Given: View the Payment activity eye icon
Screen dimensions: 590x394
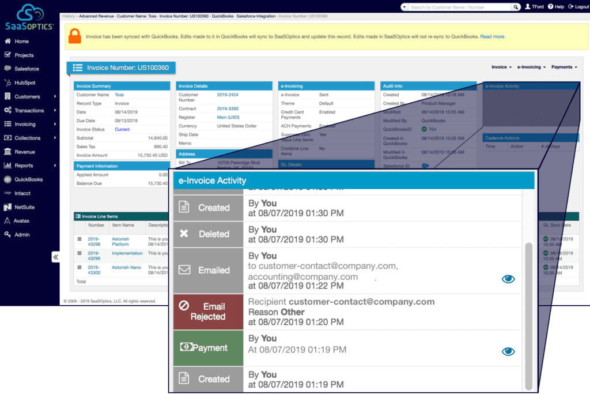Looking at the screenshot, I should [508, 351].
